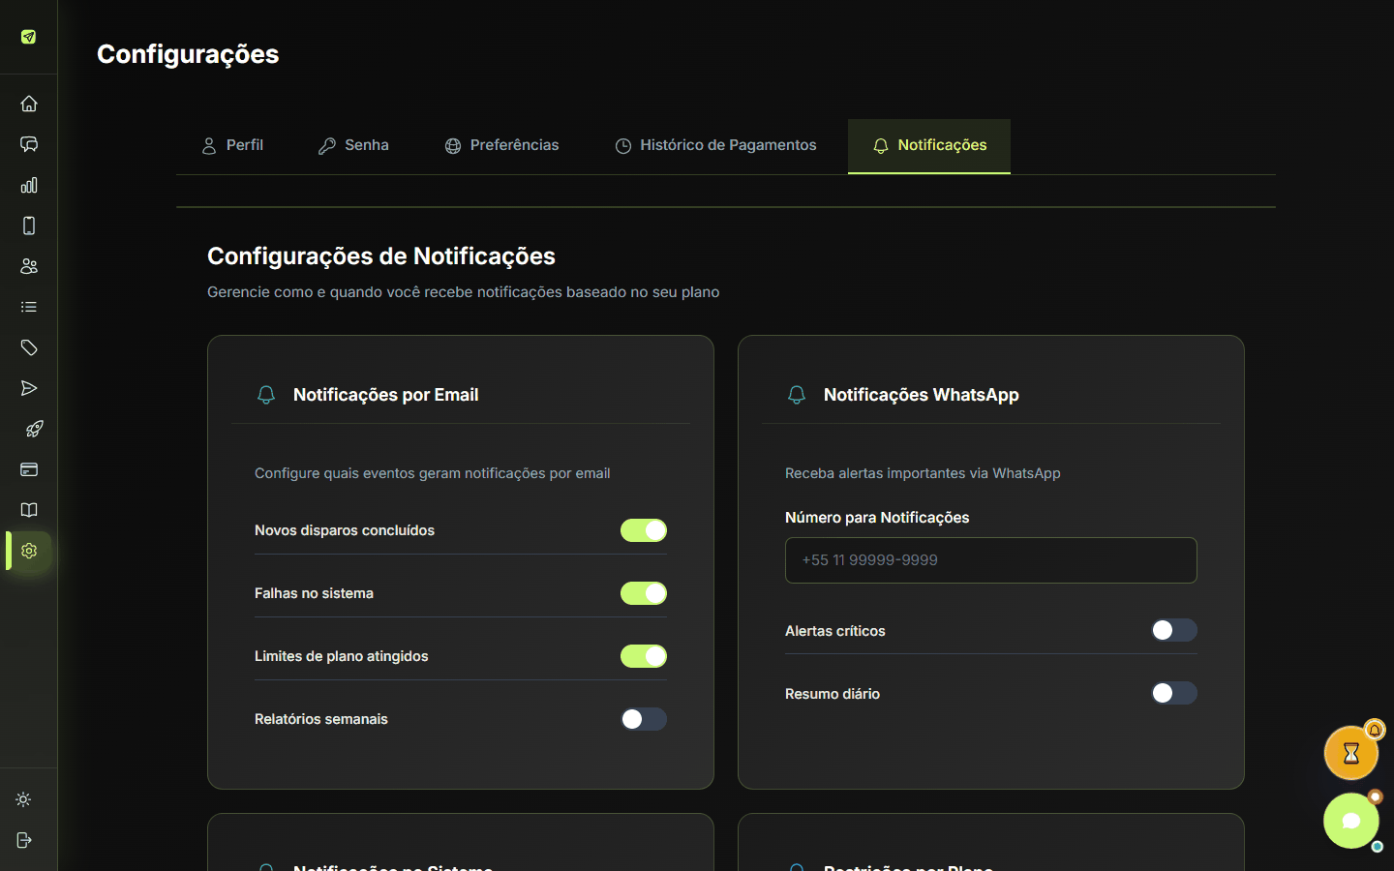Click the Número para Notificações label
The height and width of the screenshot is (871, 1394).
[x=877, y=518]
